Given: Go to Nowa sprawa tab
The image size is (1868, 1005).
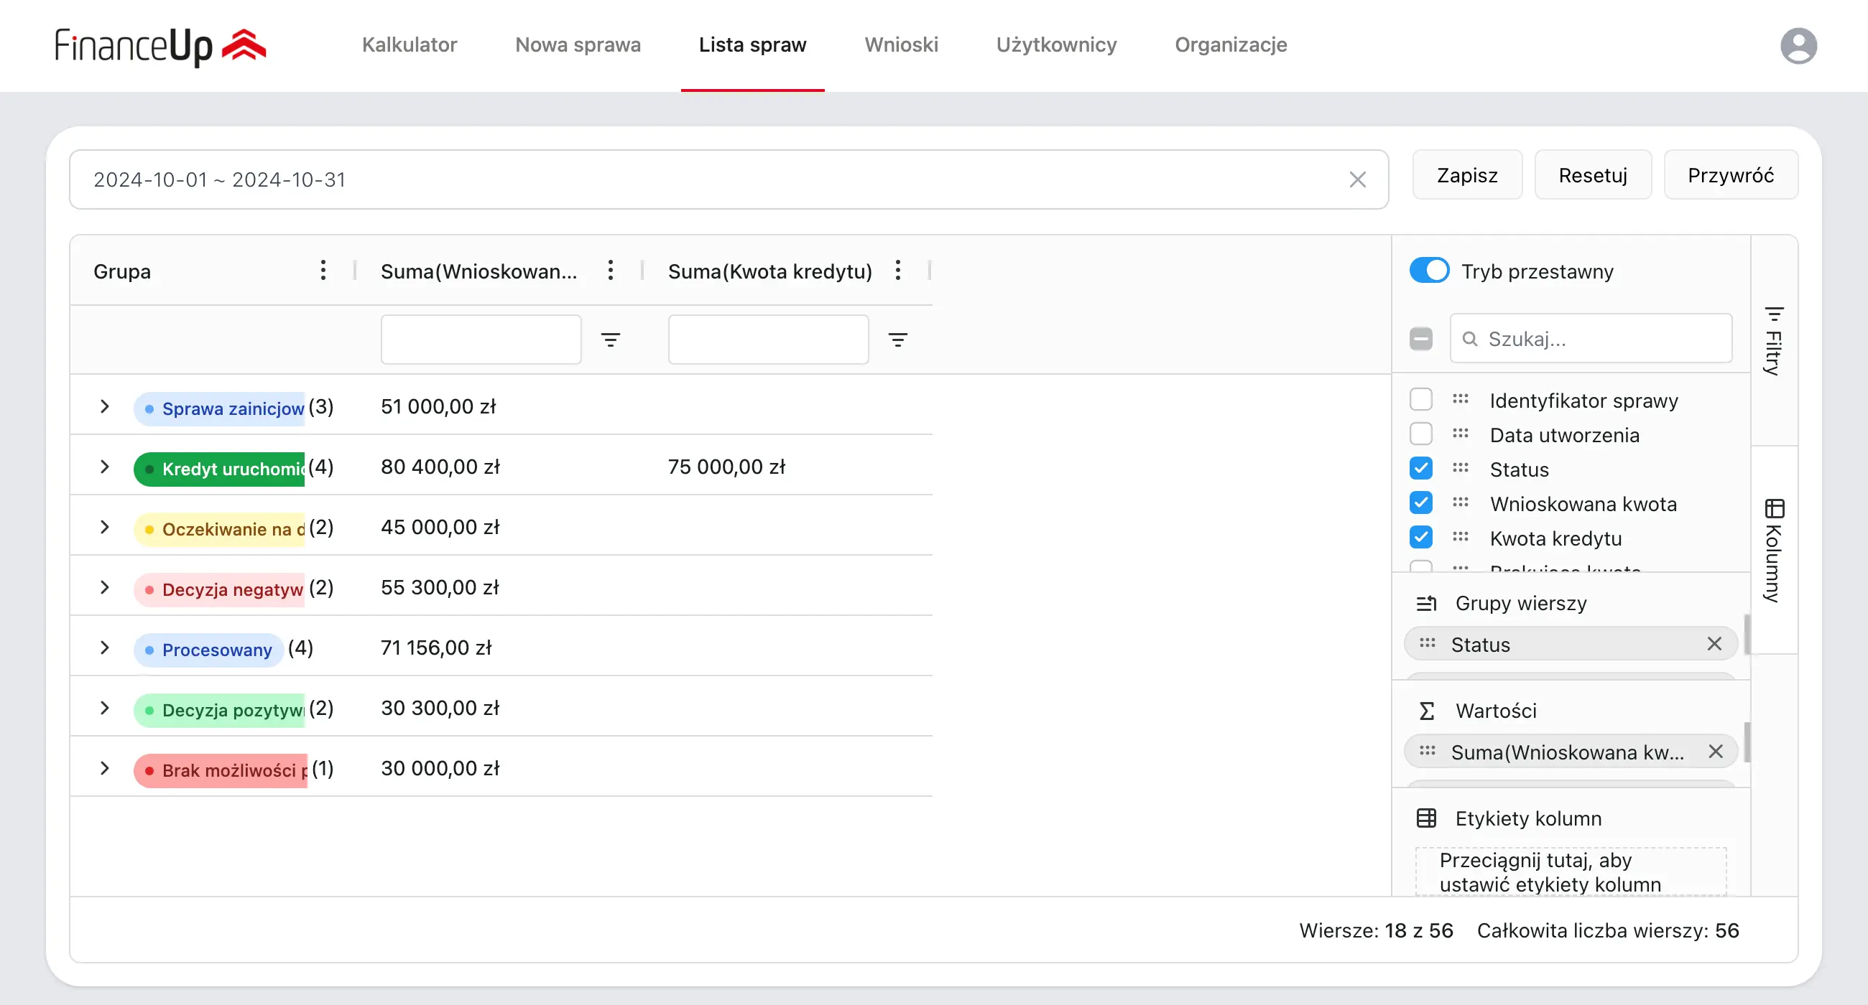Looking at the screenshot, I should [x=578, y=45].
